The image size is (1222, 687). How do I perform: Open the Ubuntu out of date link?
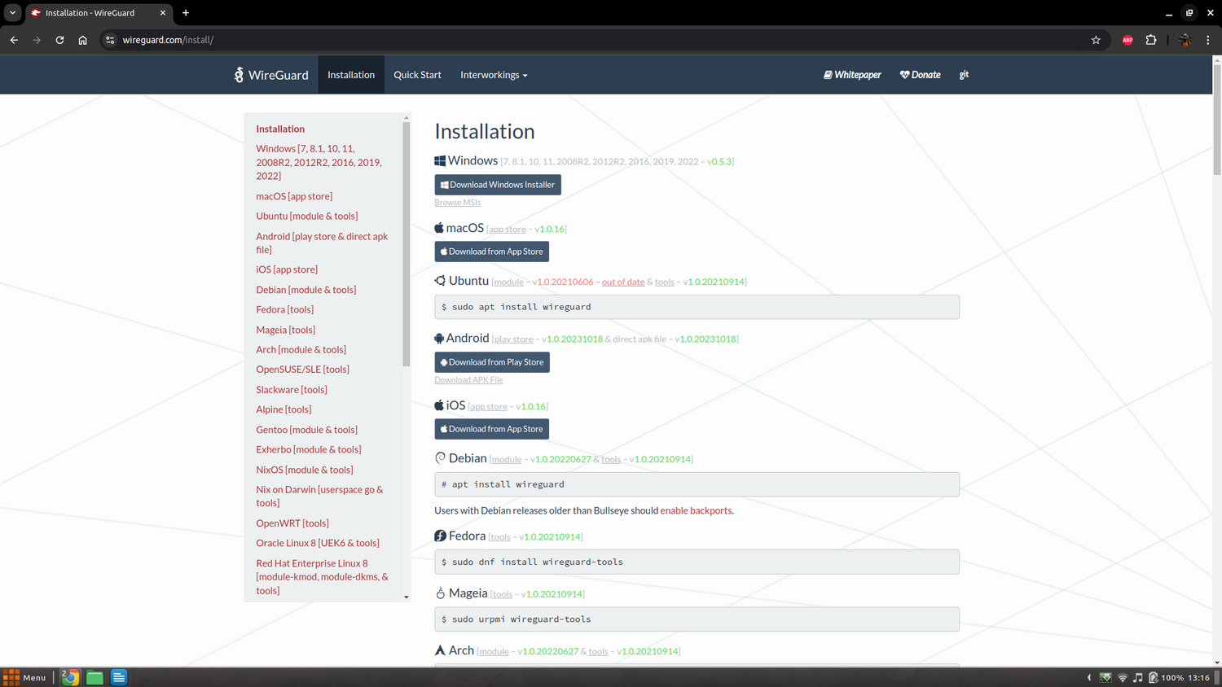[x=623, y=282]
